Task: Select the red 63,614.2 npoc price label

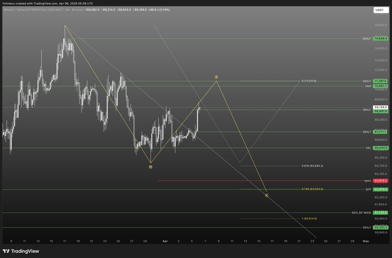Action: tap(381, 180)
